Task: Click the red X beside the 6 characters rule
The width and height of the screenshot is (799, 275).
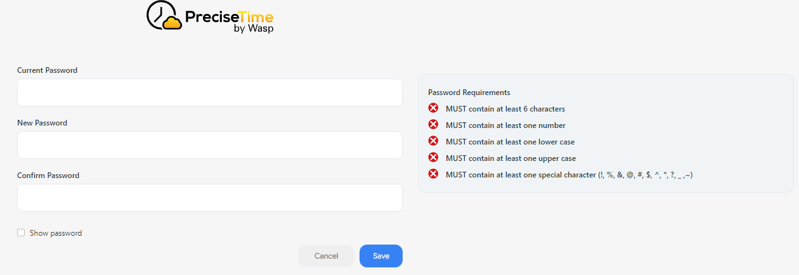Action: (434, 108)
